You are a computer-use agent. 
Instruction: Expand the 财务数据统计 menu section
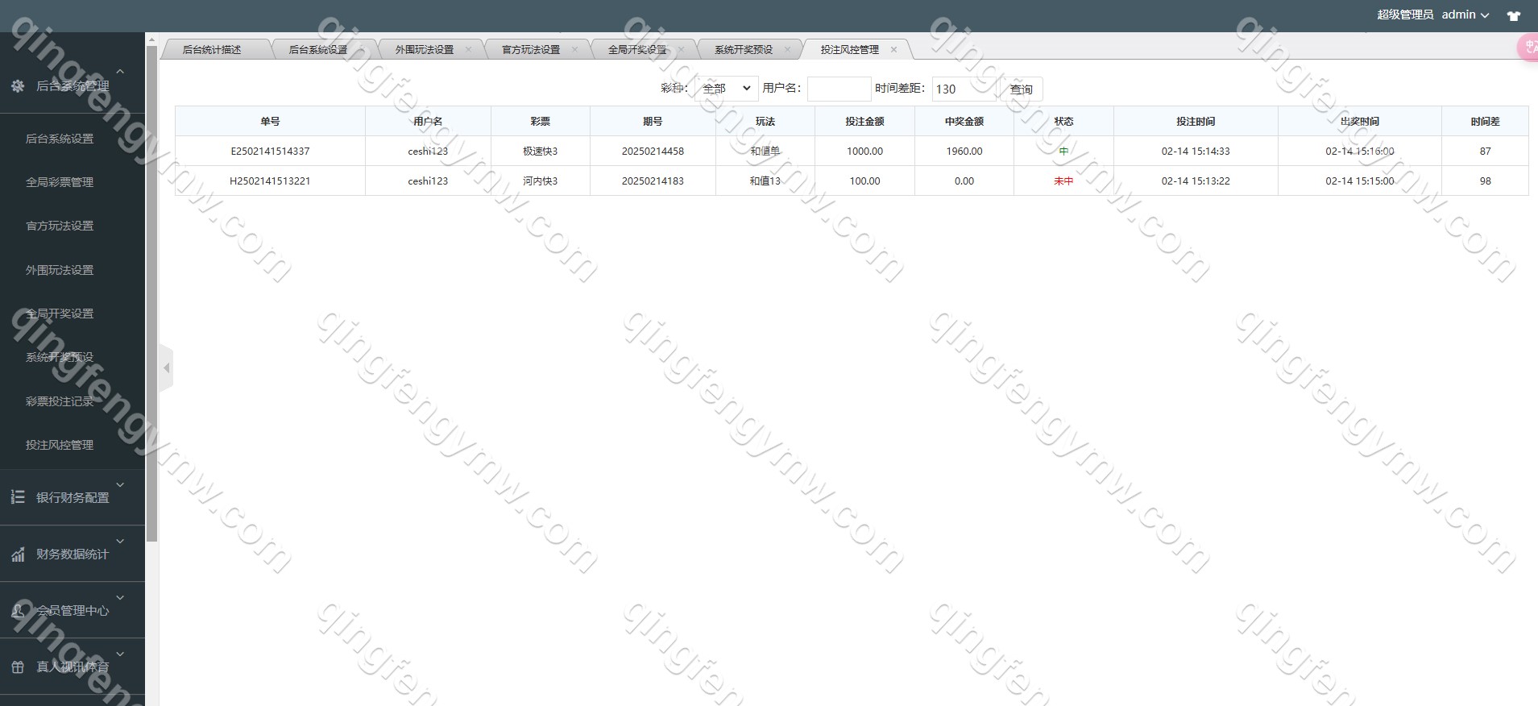click(x=120, y=541)
